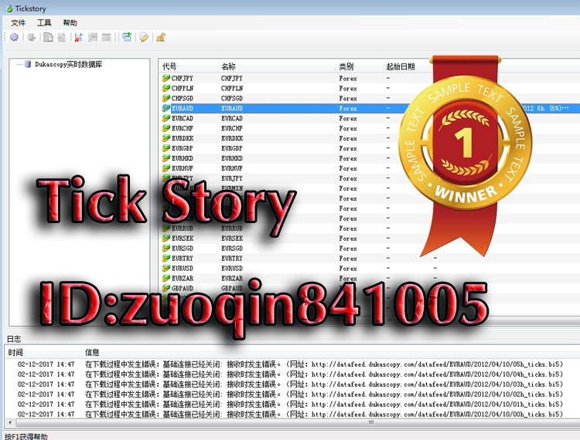Click the symbol icon of highlighted row EURAUD
The height and width of the screenshot is (440, 580).
(x=166, y=108)
